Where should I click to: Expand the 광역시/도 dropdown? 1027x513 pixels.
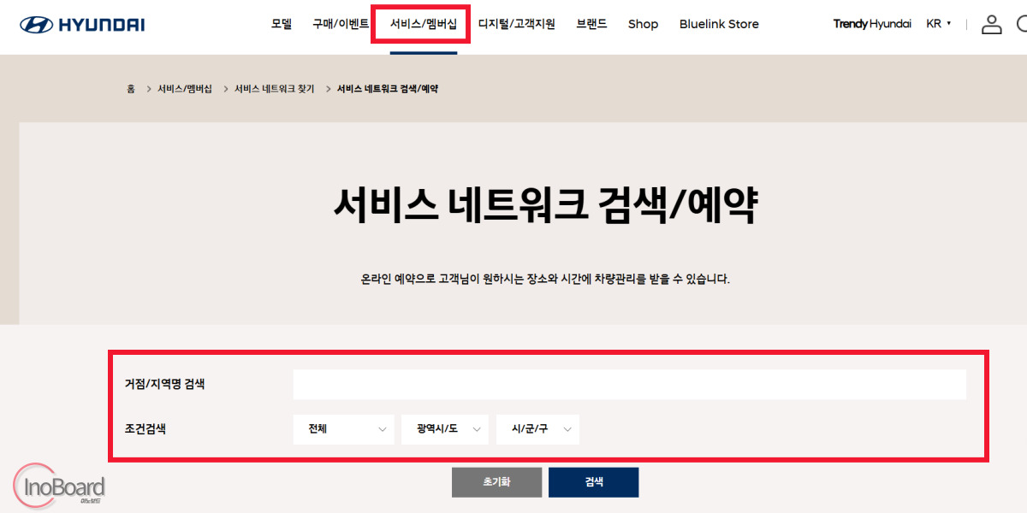coord(445,429)
